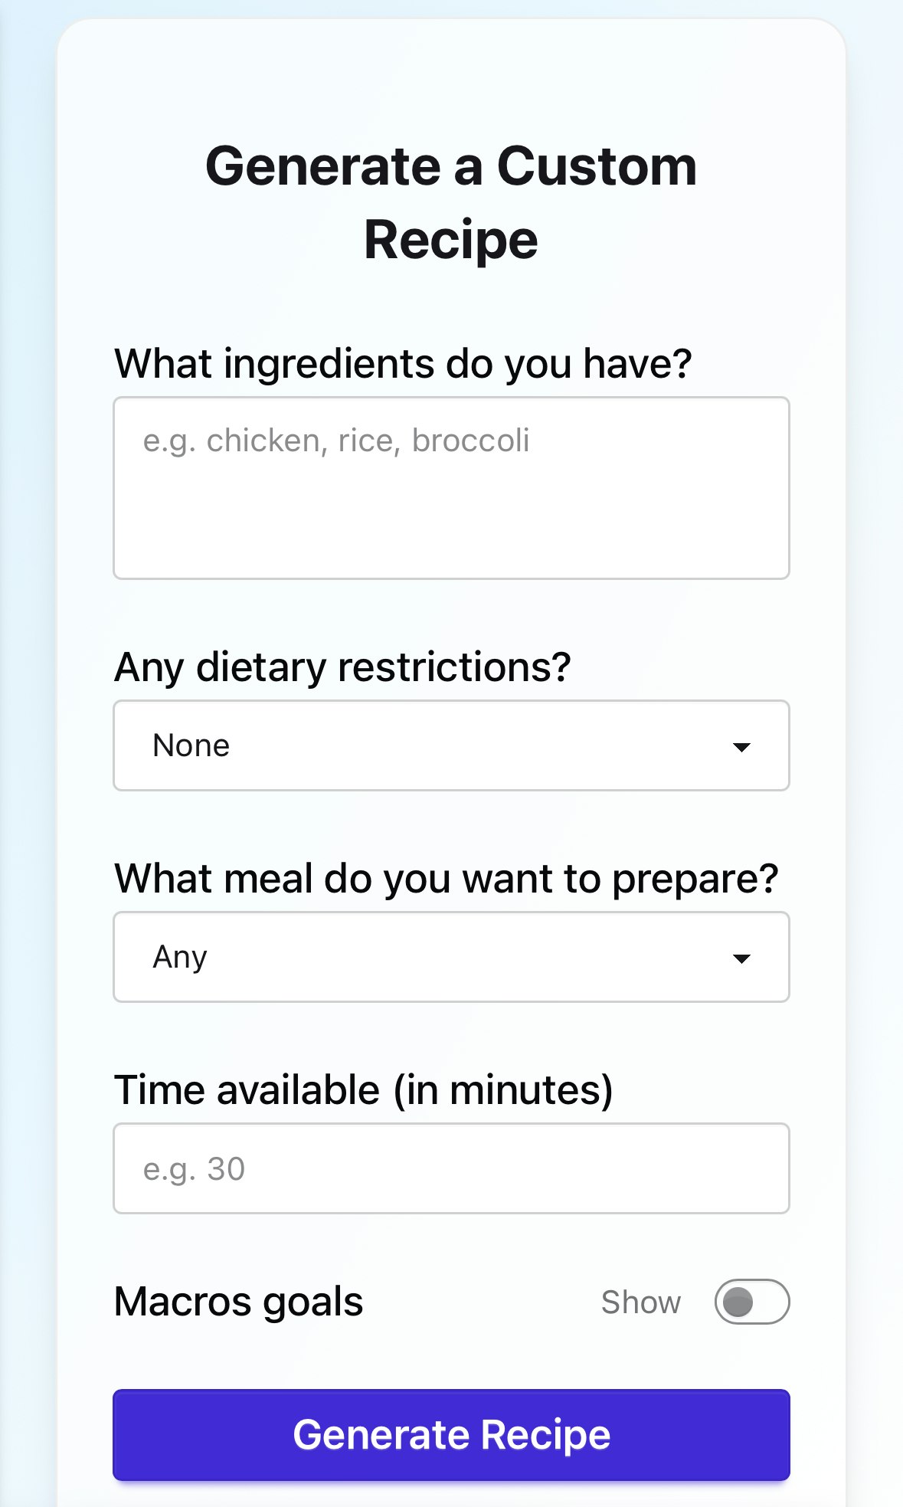Click the gray knob of macros switch
The image size is (903, 1507).
pyautogui.click(x=738, y=1302)
